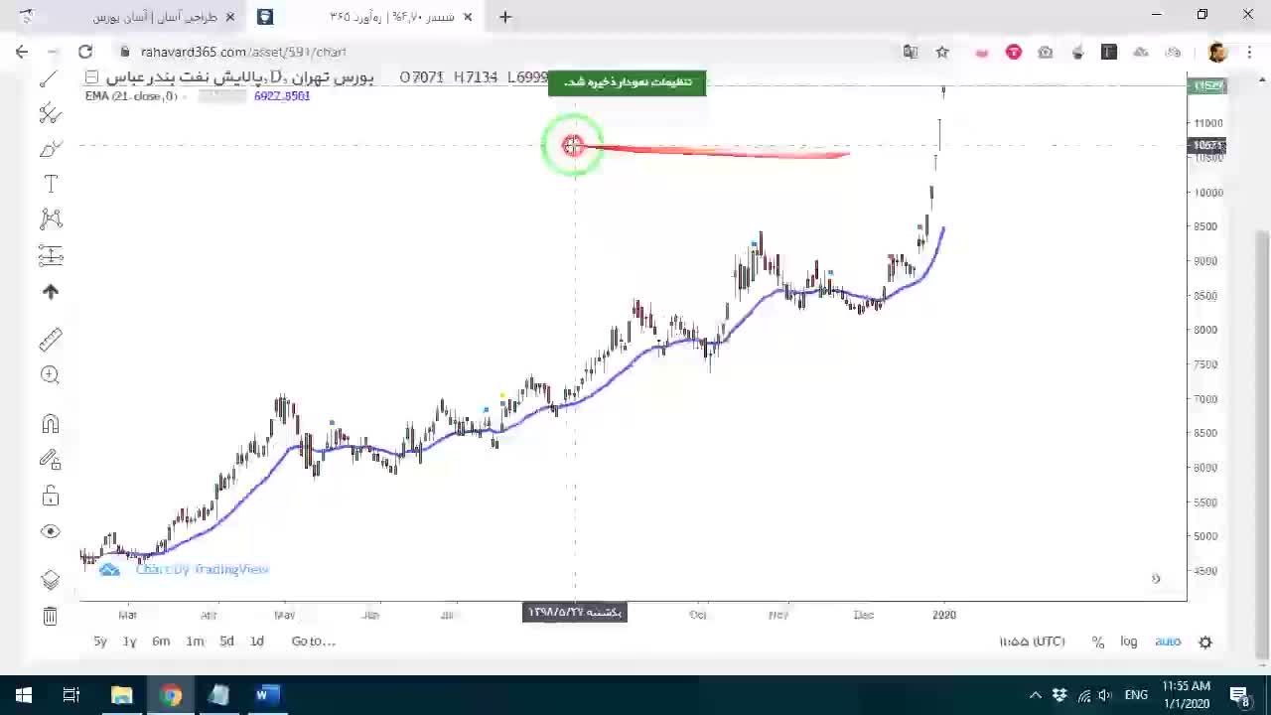Screen dimensions: 1271x715
Task: Select the Text annotation tool
Action: click(x=51, y=184)
